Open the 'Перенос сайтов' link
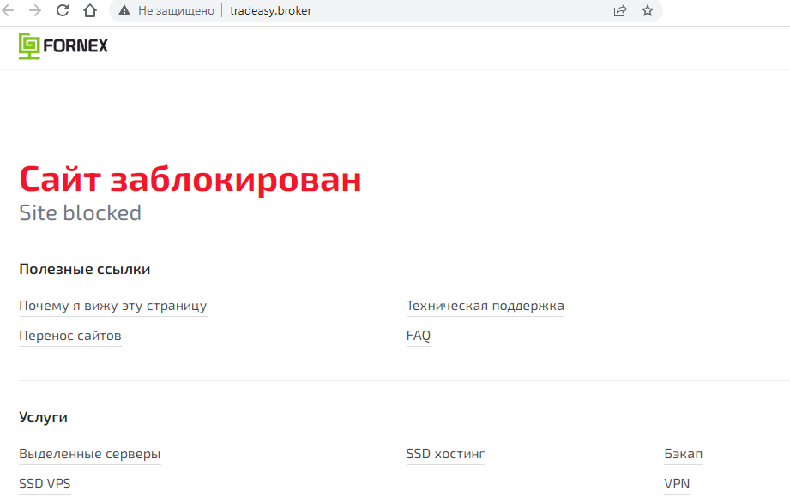The width and height of the screenshot is (790, 501). (x=70, y=336)
